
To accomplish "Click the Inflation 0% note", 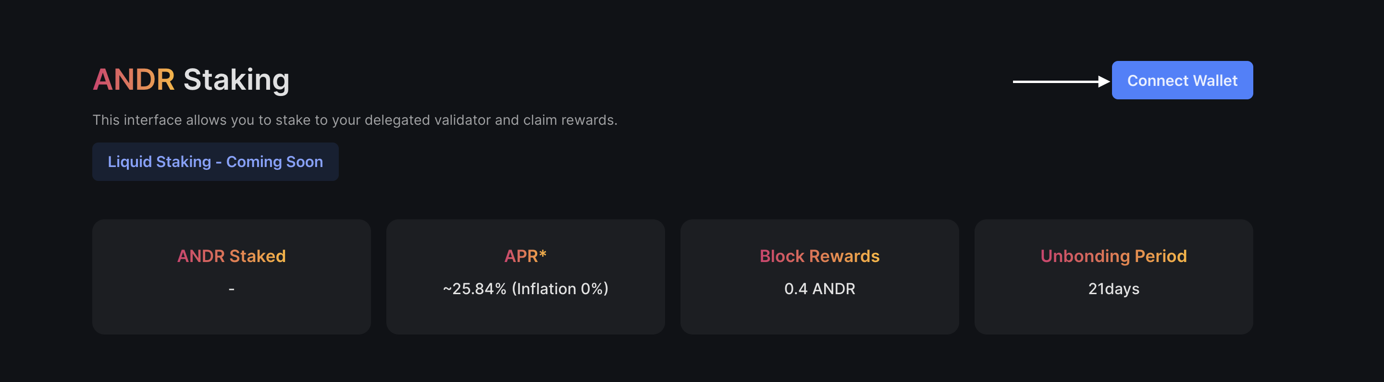I will (560, 288).
